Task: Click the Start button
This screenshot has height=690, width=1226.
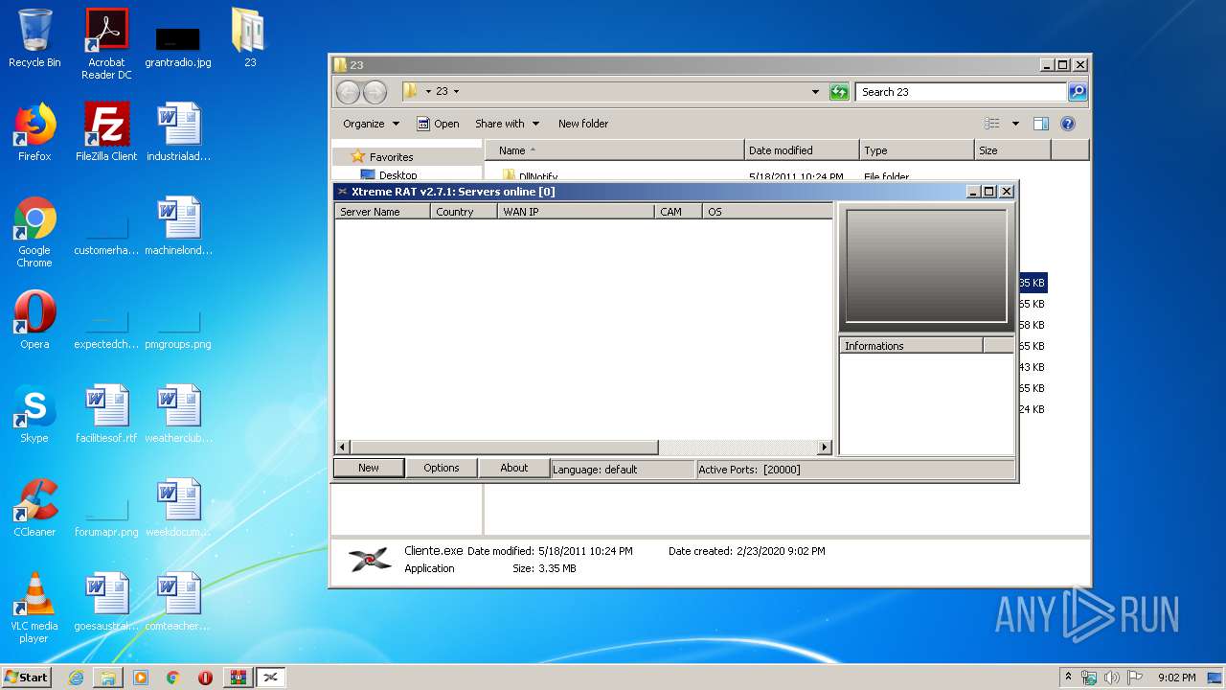Action: pos(27,678)
